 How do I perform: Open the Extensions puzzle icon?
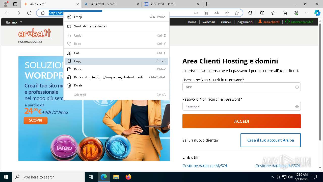tap(250, 13)
